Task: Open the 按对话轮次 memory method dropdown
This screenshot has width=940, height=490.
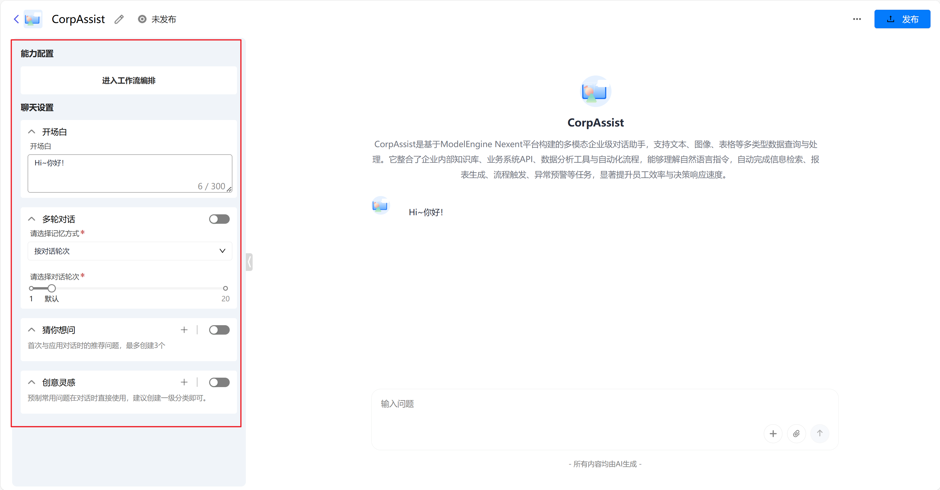Action: [130, 251]
